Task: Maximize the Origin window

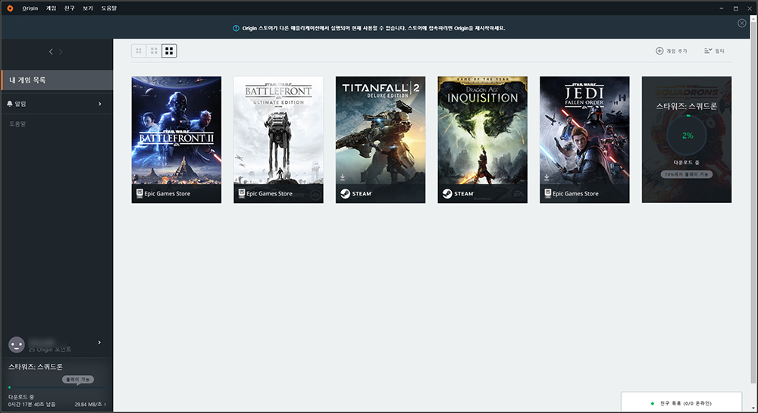Action: coord(736,8)
